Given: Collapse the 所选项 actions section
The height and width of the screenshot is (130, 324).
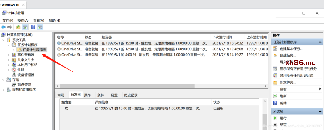Looking at the screenshot, I should 320,111.
